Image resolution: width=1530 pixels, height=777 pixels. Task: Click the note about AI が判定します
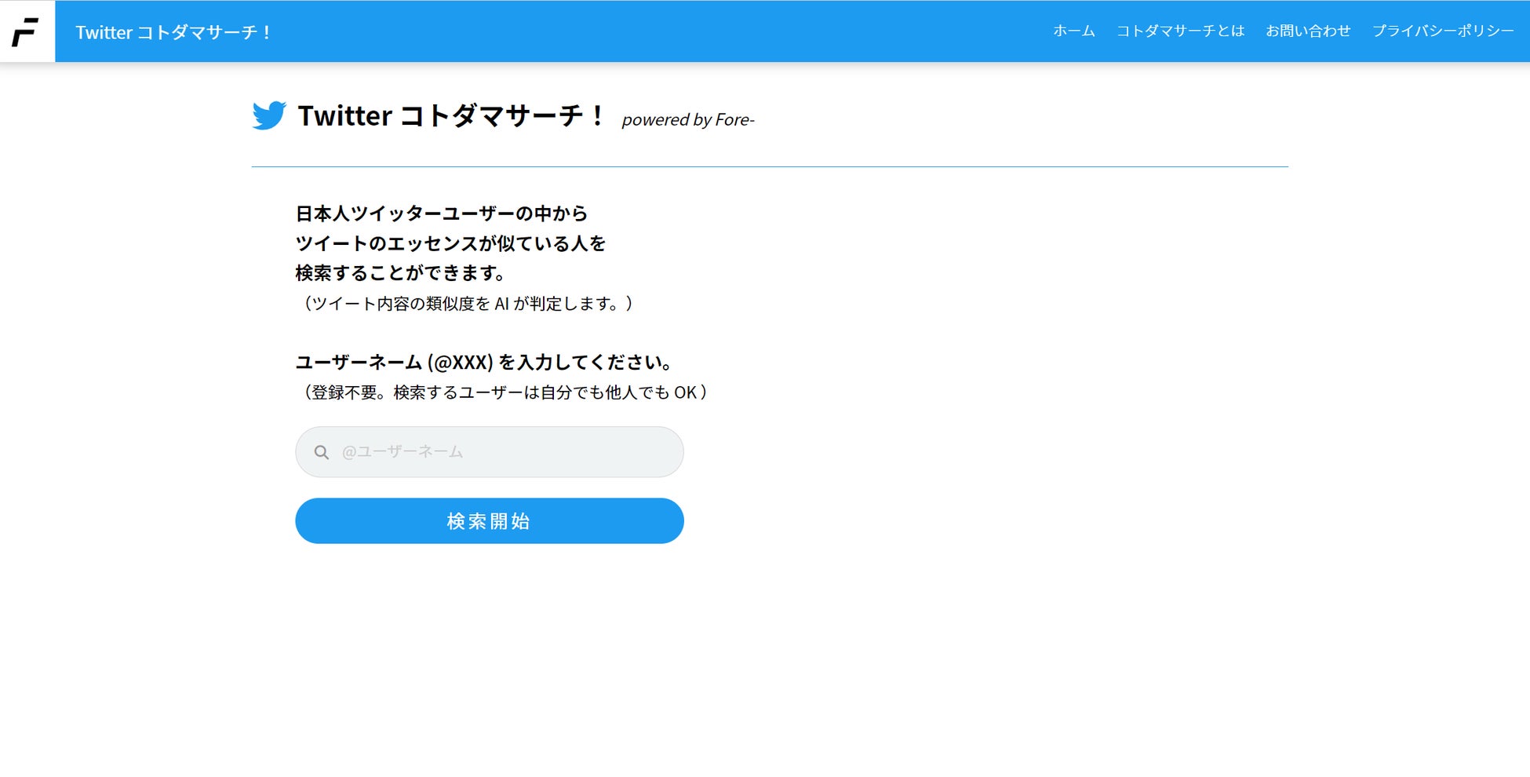(x=468, y=304)
